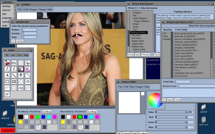Screen dimensions: 215x134
Task: Select Range Selection in help topics list
Action: tap(142, 21)
